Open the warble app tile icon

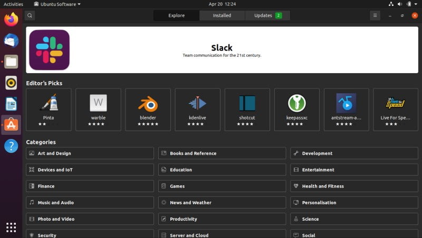click(98, 103)
